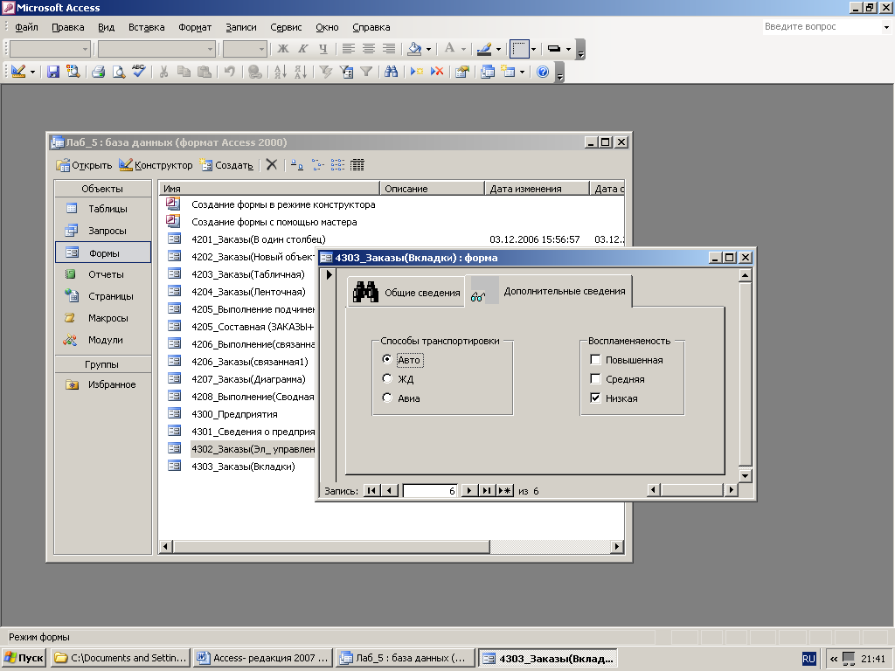895x671 pixels.
Task: Click the Help question mark icon
Action: 543,72
